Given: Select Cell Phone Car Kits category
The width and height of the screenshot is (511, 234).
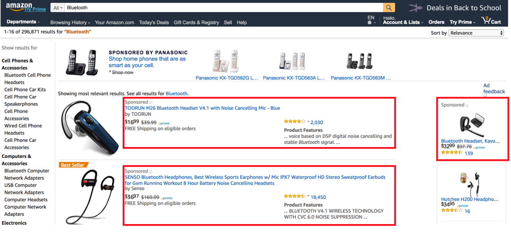Looking at the screenshot, I should [25, 89].
